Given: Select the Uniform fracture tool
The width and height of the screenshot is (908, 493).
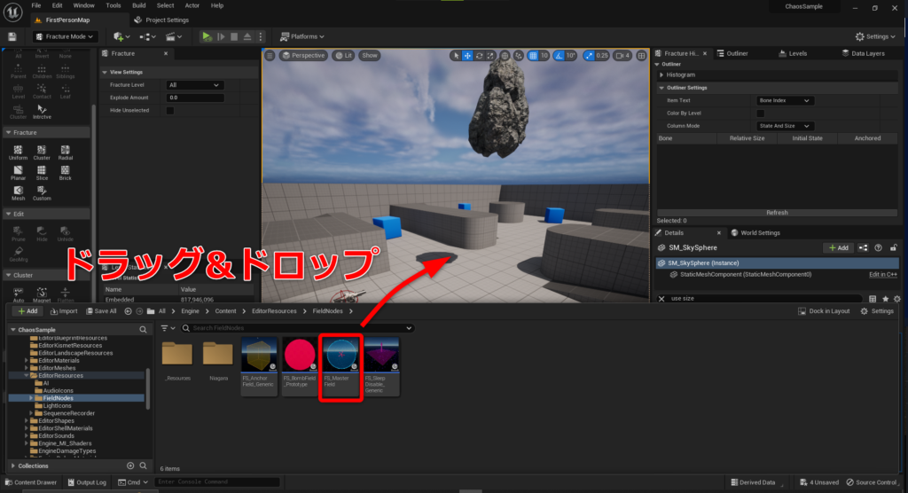Looking at the screenshot, I should [18, 153].
